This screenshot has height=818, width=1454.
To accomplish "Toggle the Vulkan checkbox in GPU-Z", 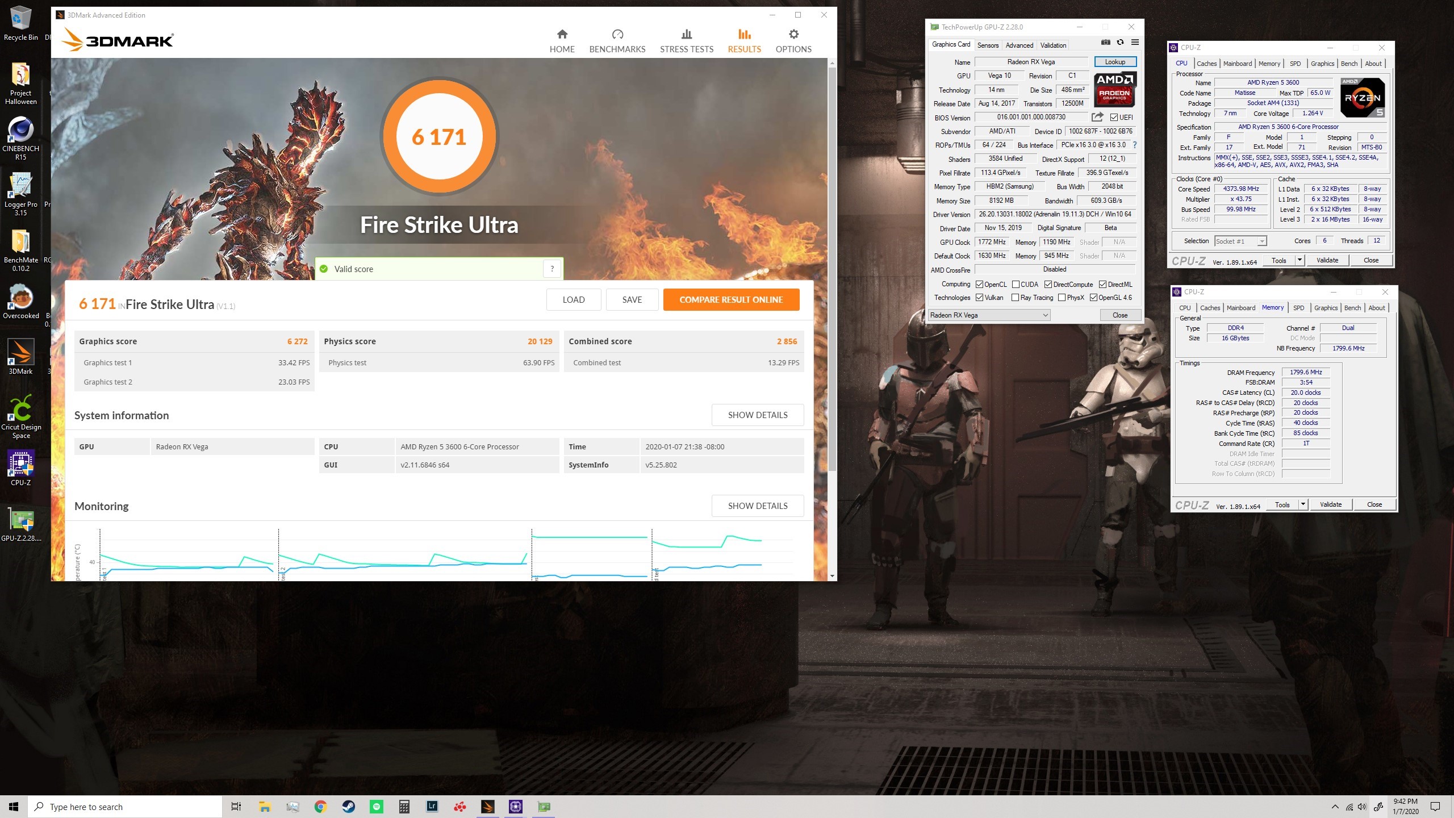I will click(979, 298).
